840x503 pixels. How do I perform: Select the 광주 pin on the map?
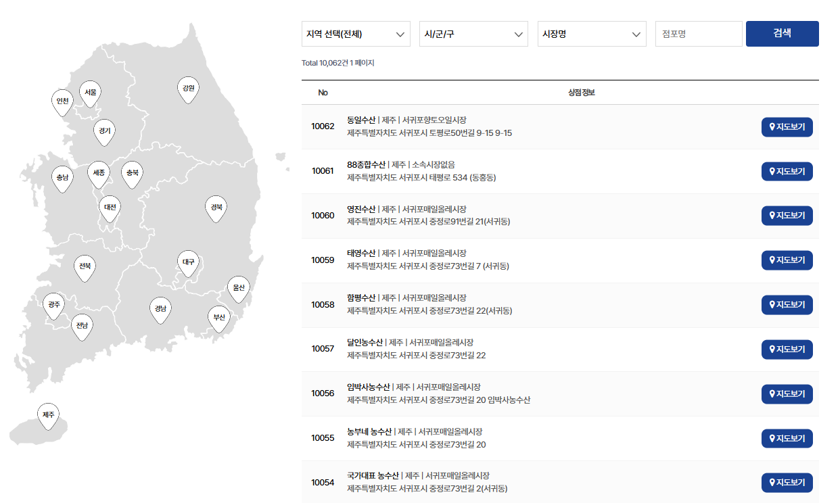[x=53, y=305]
